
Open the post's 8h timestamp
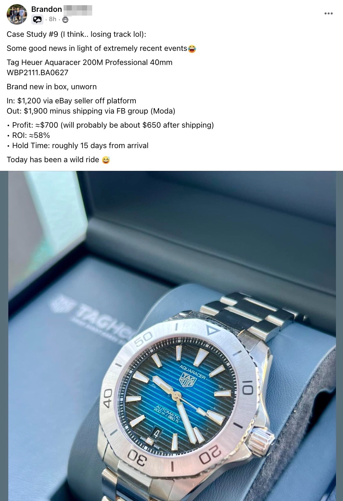pos(53,20)
